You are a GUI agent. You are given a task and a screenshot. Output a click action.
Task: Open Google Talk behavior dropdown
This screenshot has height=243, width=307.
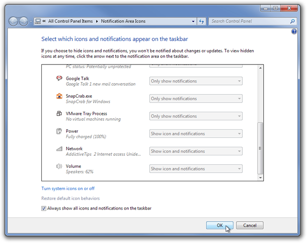pos(196,81)
